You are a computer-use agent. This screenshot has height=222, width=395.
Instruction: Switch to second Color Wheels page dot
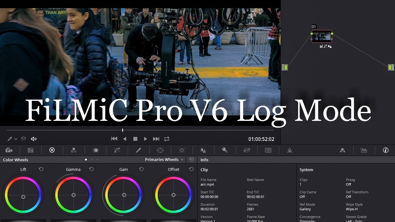click(92, 160)
